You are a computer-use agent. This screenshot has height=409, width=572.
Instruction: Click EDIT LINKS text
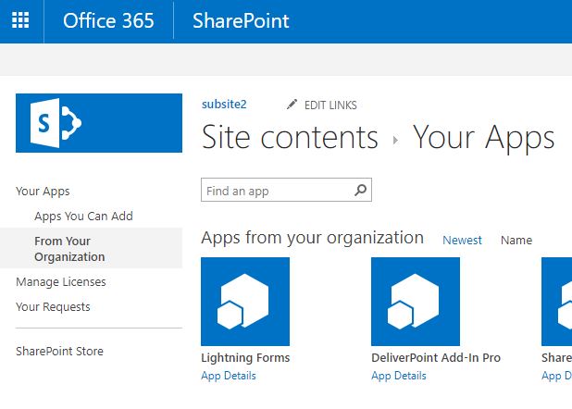click(330, 105)
